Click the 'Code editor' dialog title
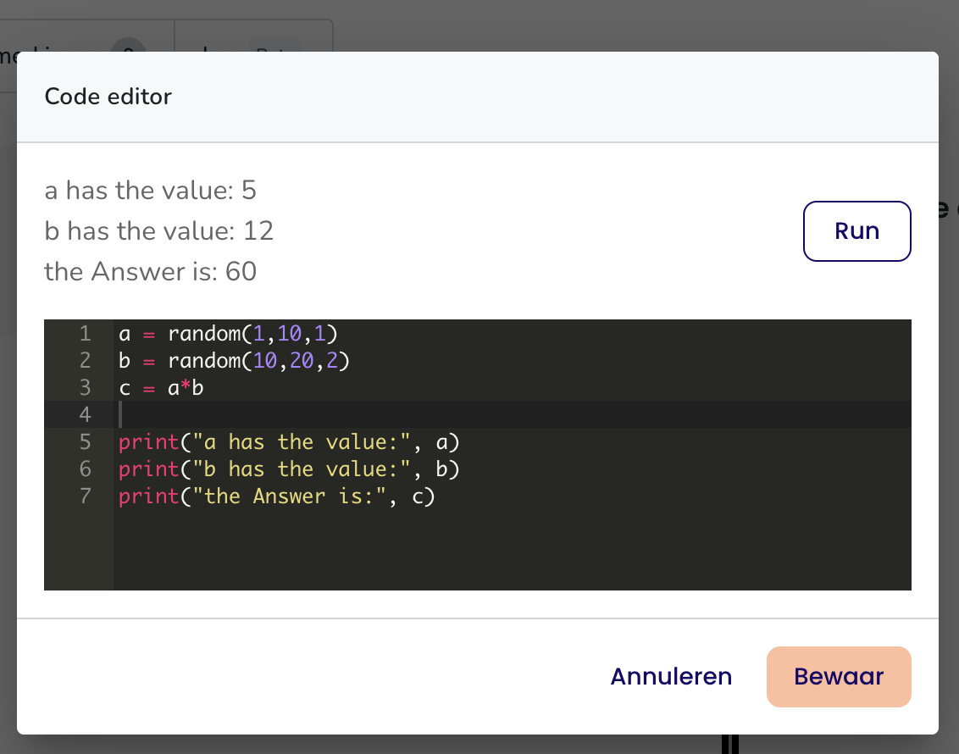 [x=108, y=97]
